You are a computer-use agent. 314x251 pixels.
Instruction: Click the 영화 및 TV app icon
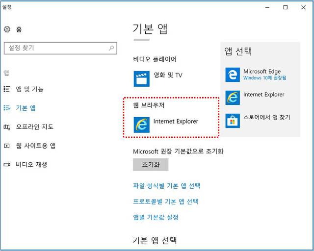click(142, 79)
